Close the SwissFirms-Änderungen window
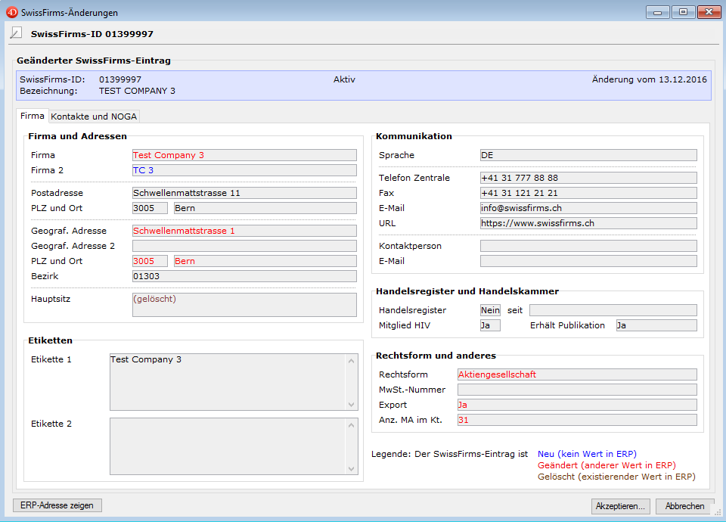The height and width of the screenshot is (522, 726). [708, 12]
